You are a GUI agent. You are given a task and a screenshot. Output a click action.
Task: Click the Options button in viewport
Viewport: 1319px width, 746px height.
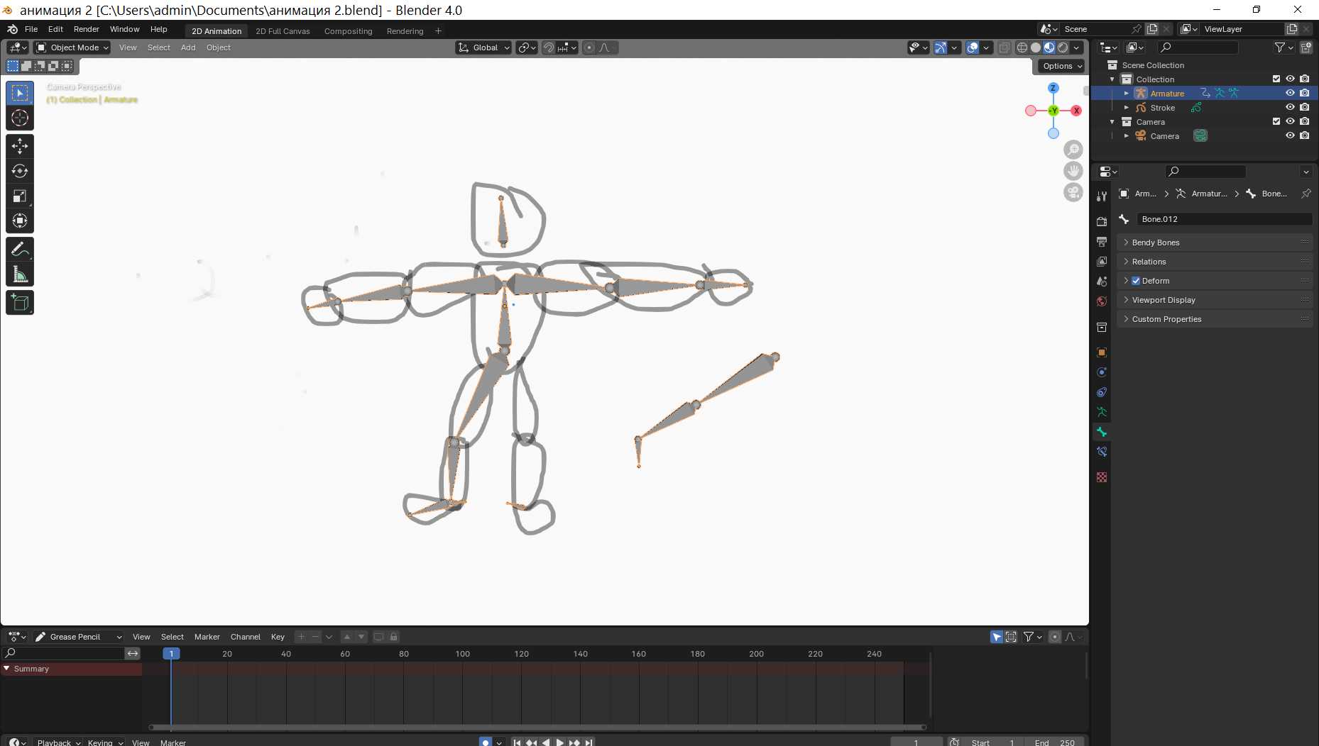pyautogui.click(x=1062, y=66)
